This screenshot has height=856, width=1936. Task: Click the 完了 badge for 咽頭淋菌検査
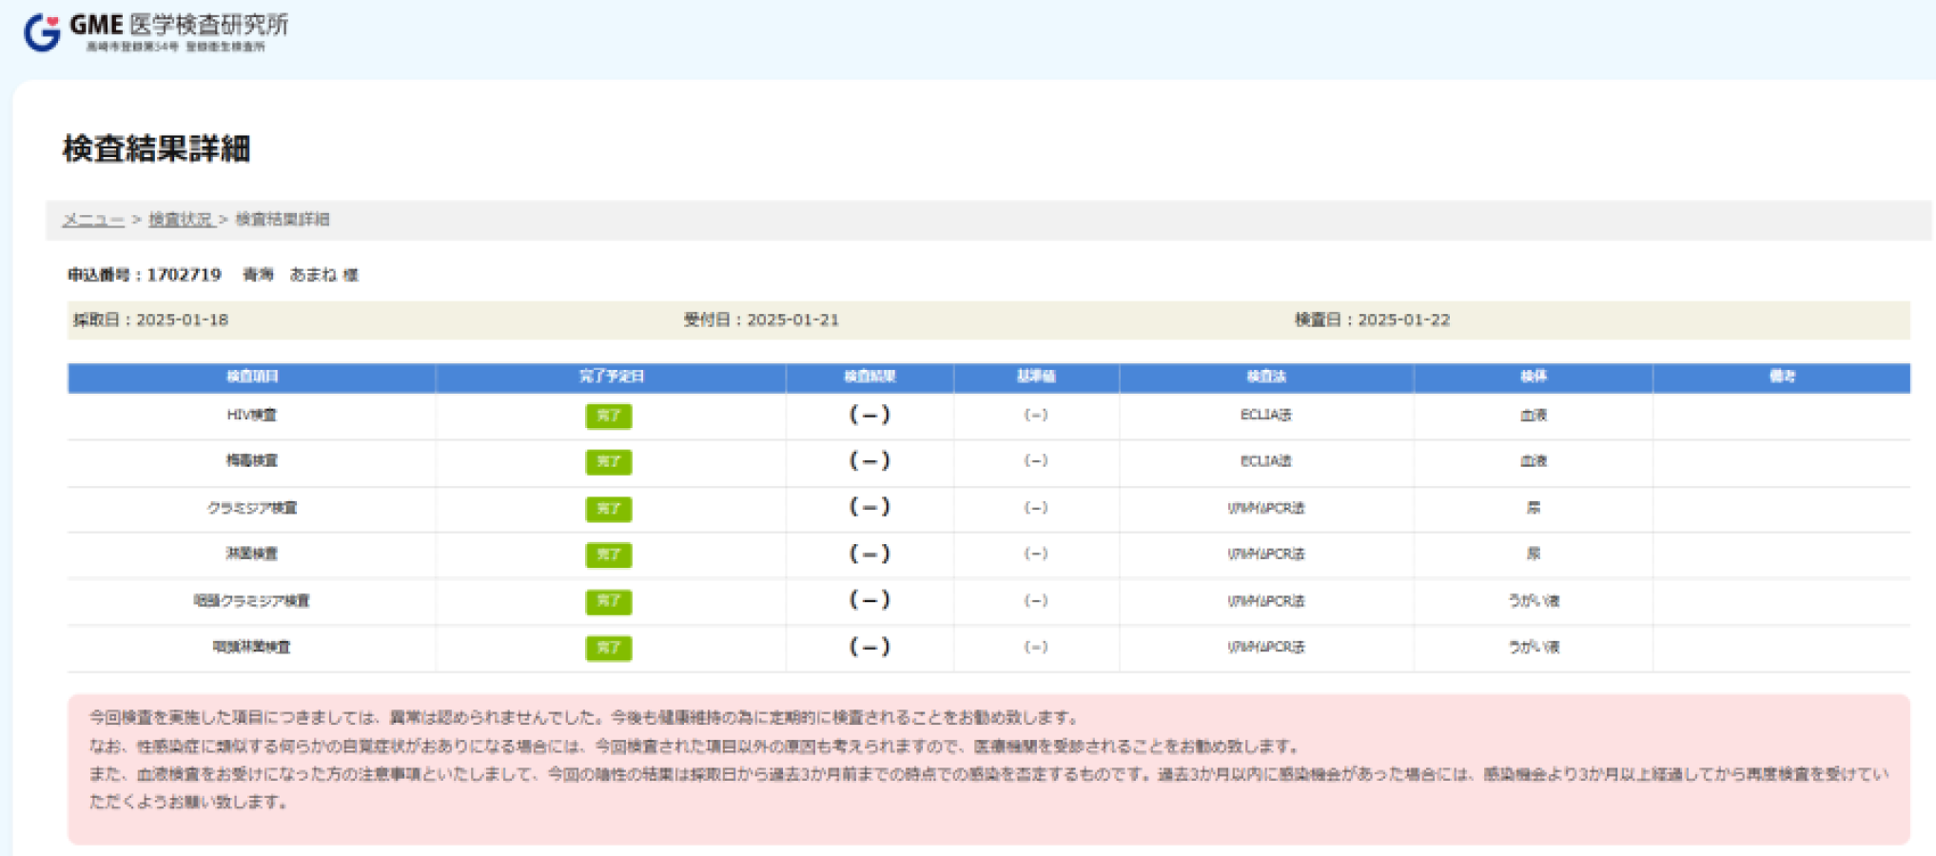(609, 648)
